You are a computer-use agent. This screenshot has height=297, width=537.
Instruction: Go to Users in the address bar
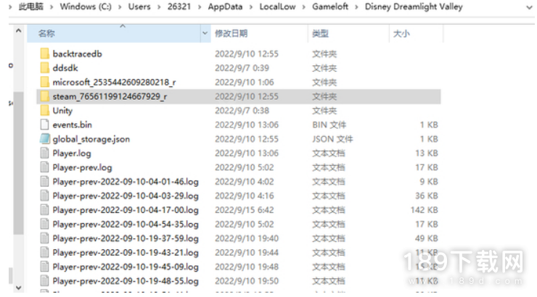click(x=139, y=7)
